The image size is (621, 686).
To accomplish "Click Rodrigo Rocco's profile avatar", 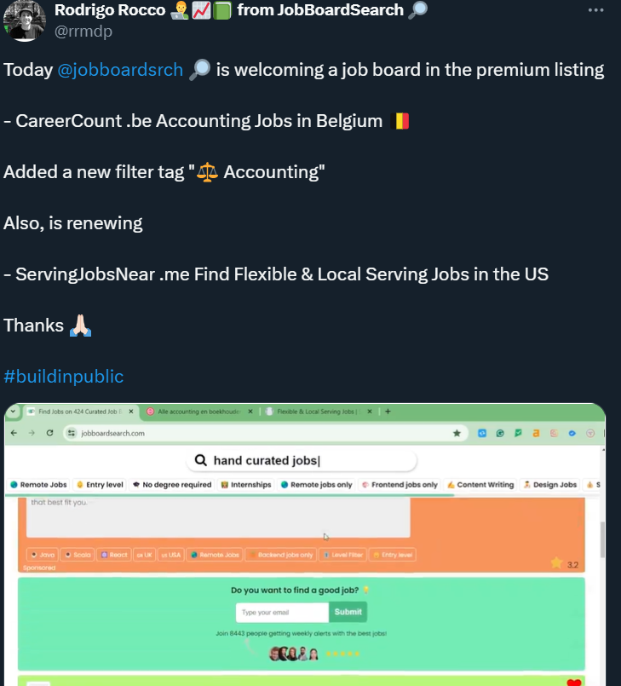I will [25, 20].
